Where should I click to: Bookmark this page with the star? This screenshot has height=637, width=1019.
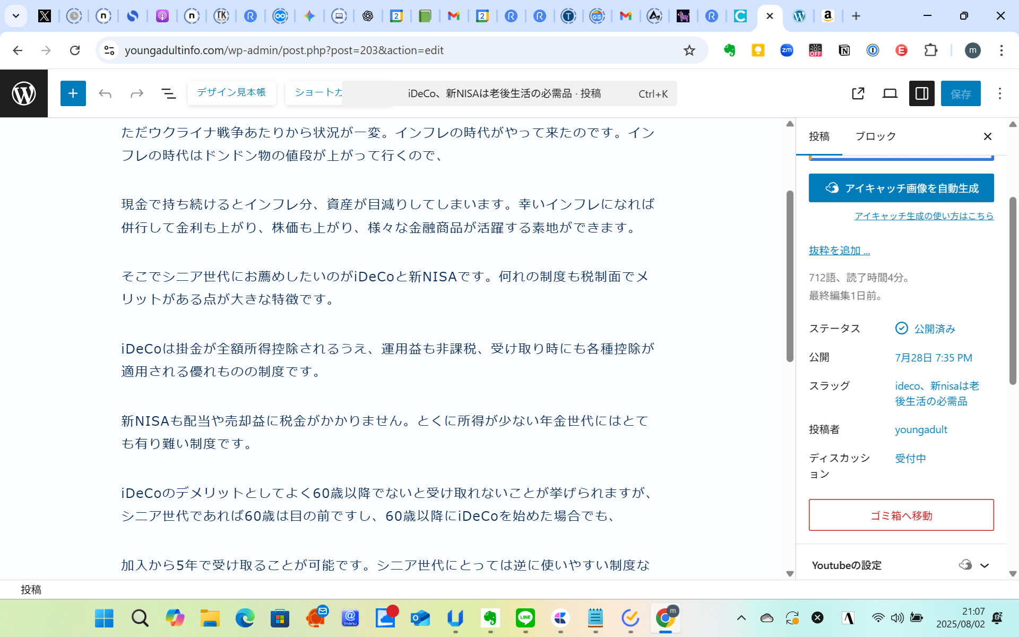pos(689,50)
